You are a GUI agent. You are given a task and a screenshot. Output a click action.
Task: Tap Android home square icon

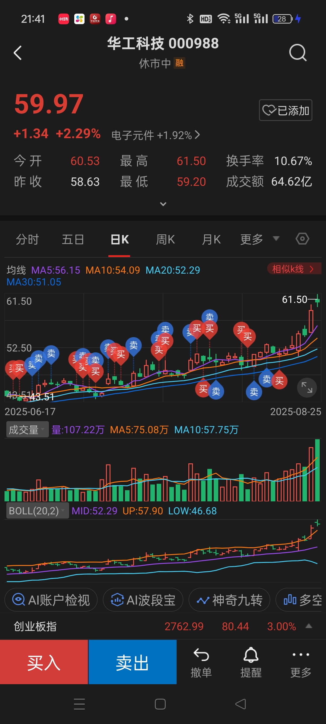click(x=160, y=704)
